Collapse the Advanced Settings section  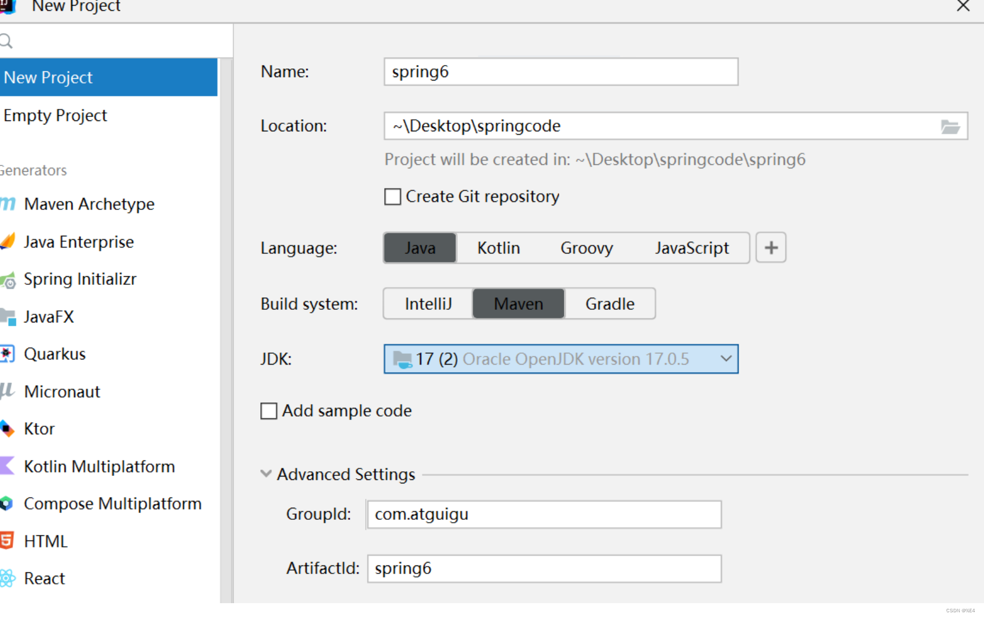(266, 474)
